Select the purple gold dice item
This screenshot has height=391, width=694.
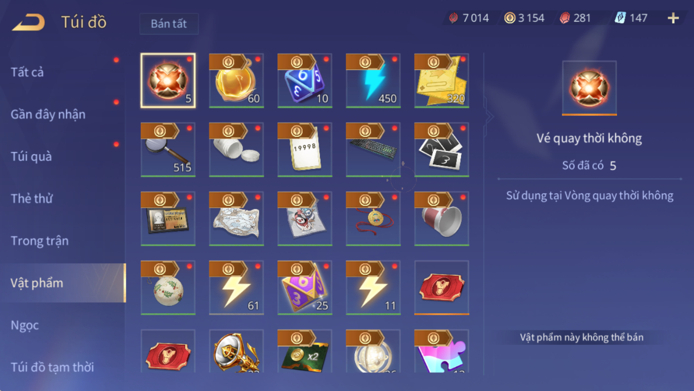305,287
